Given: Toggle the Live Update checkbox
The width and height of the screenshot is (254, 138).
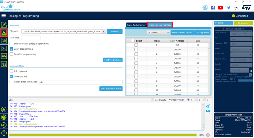Looking at the screenshot, I should [x=152, y=100].
